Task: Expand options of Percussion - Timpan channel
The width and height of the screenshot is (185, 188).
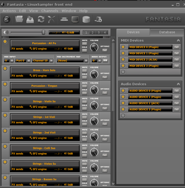Action: pyautogui.click(x=105, y=93)
